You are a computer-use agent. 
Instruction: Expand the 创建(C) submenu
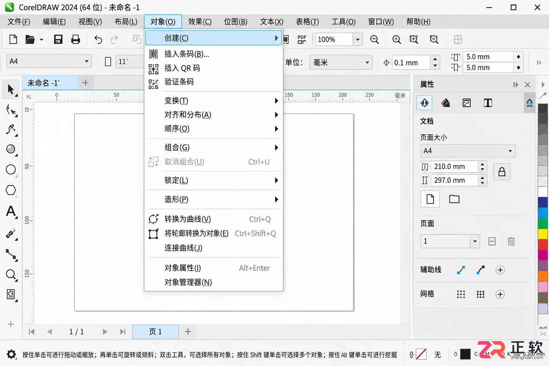click(214, 38)
